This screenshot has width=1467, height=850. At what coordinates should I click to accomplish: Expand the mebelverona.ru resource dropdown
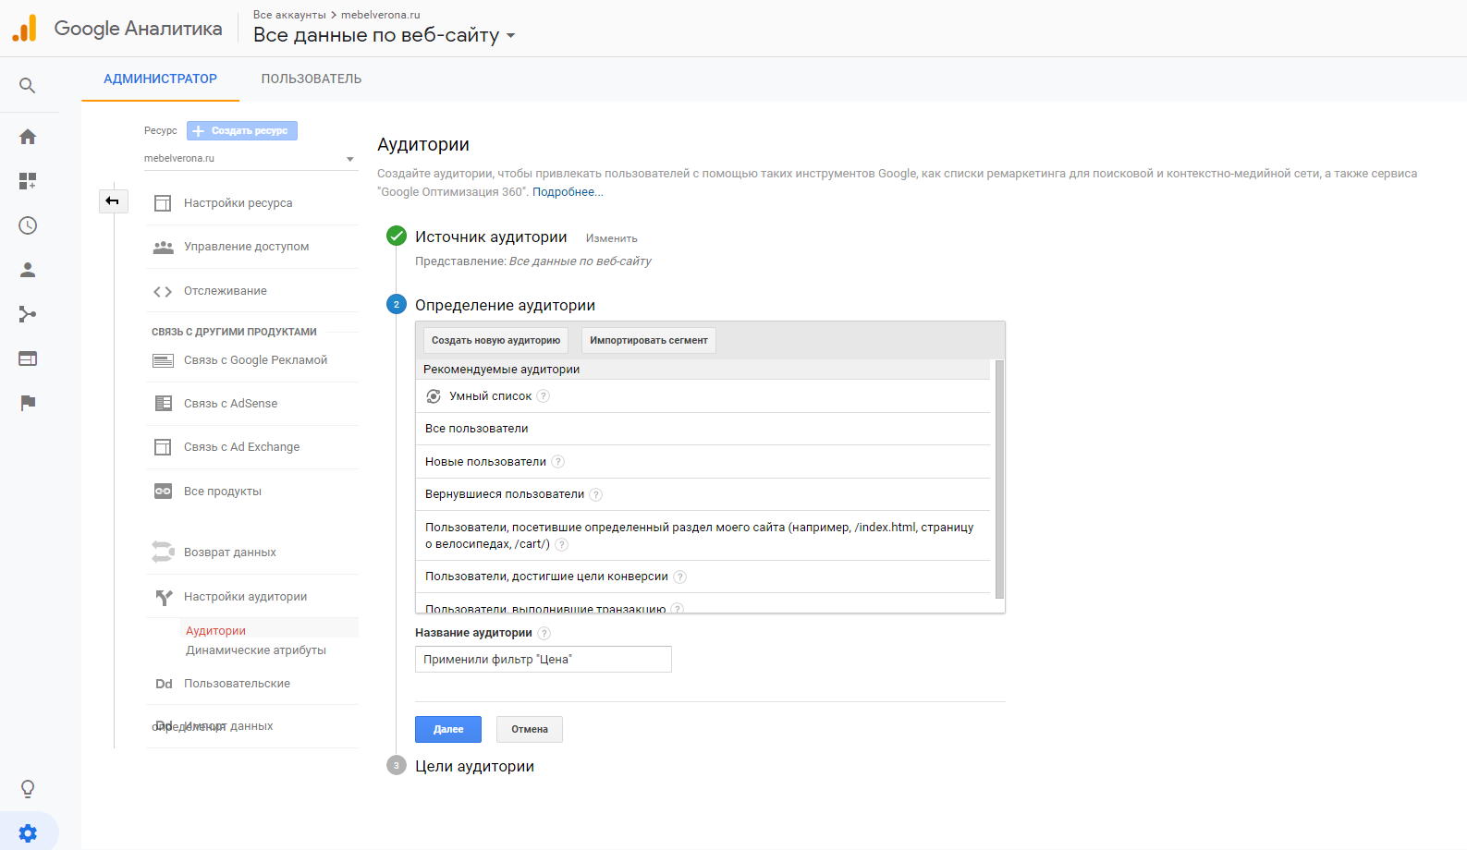(250, 159)
